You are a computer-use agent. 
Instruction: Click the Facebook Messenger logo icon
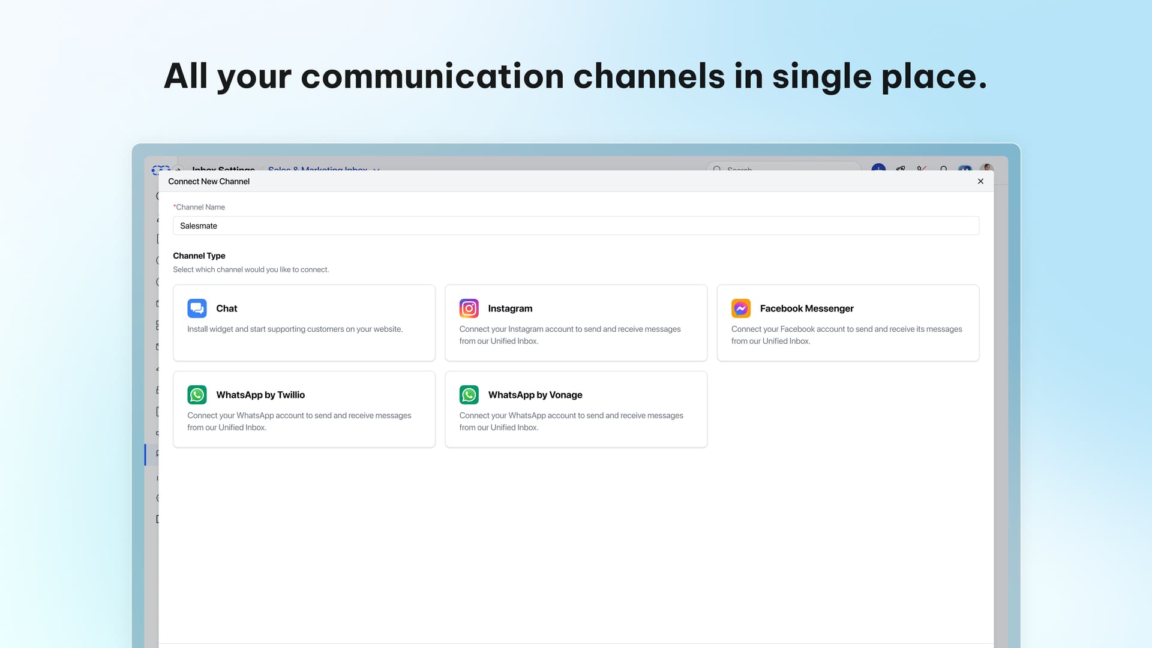[741, 308]
